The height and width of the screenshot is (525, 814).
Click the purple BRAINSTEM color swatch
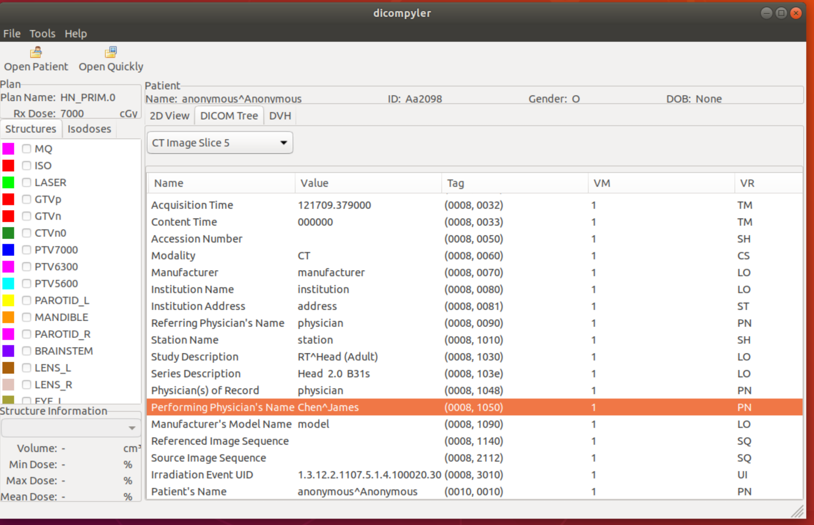(8, 351)
